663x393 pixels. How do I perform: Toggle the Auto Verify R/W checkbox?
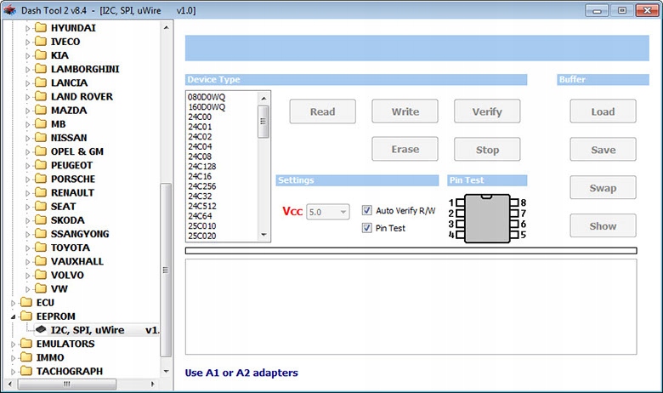[x=367, y=210]
